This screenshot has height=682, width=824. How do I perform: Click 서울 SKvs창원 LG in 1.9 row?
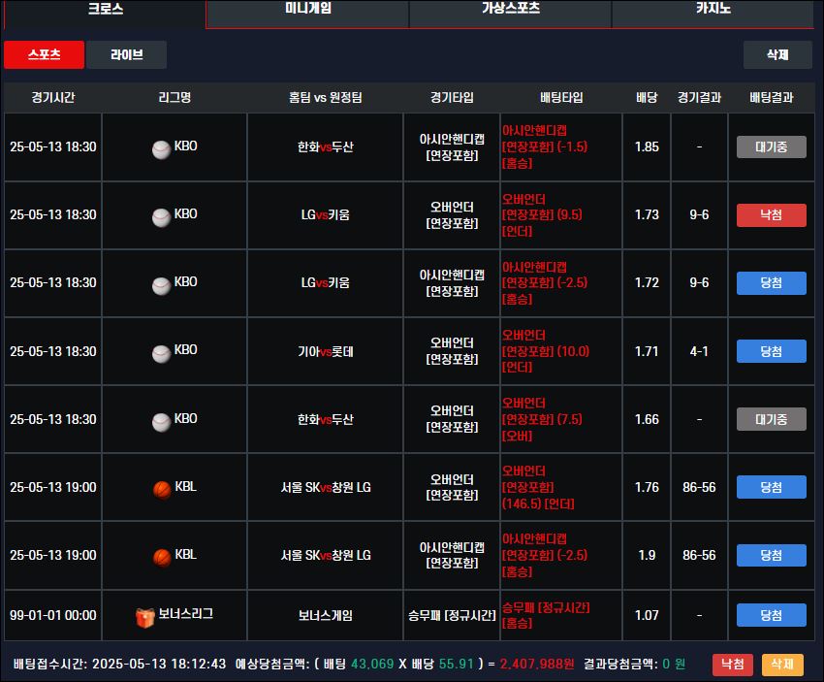click(x=326, y=555)
